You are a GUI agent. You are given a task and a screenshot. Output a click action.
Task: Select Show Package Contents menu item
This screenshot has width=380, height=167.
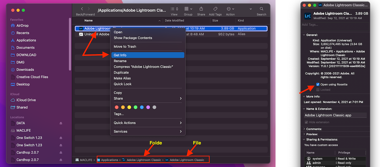pos(133,38)
